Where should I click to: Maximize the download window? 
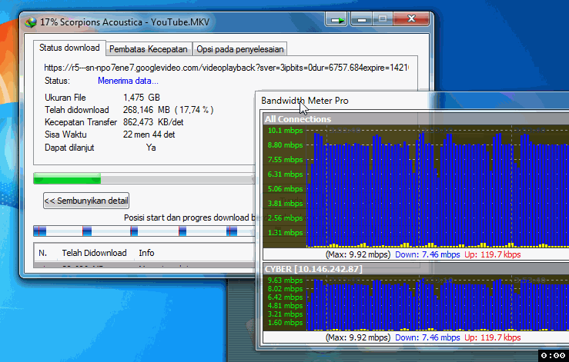(382, 18)
